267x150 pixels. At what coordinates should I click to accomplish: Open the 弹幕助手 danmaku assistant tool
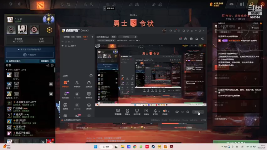65,84
